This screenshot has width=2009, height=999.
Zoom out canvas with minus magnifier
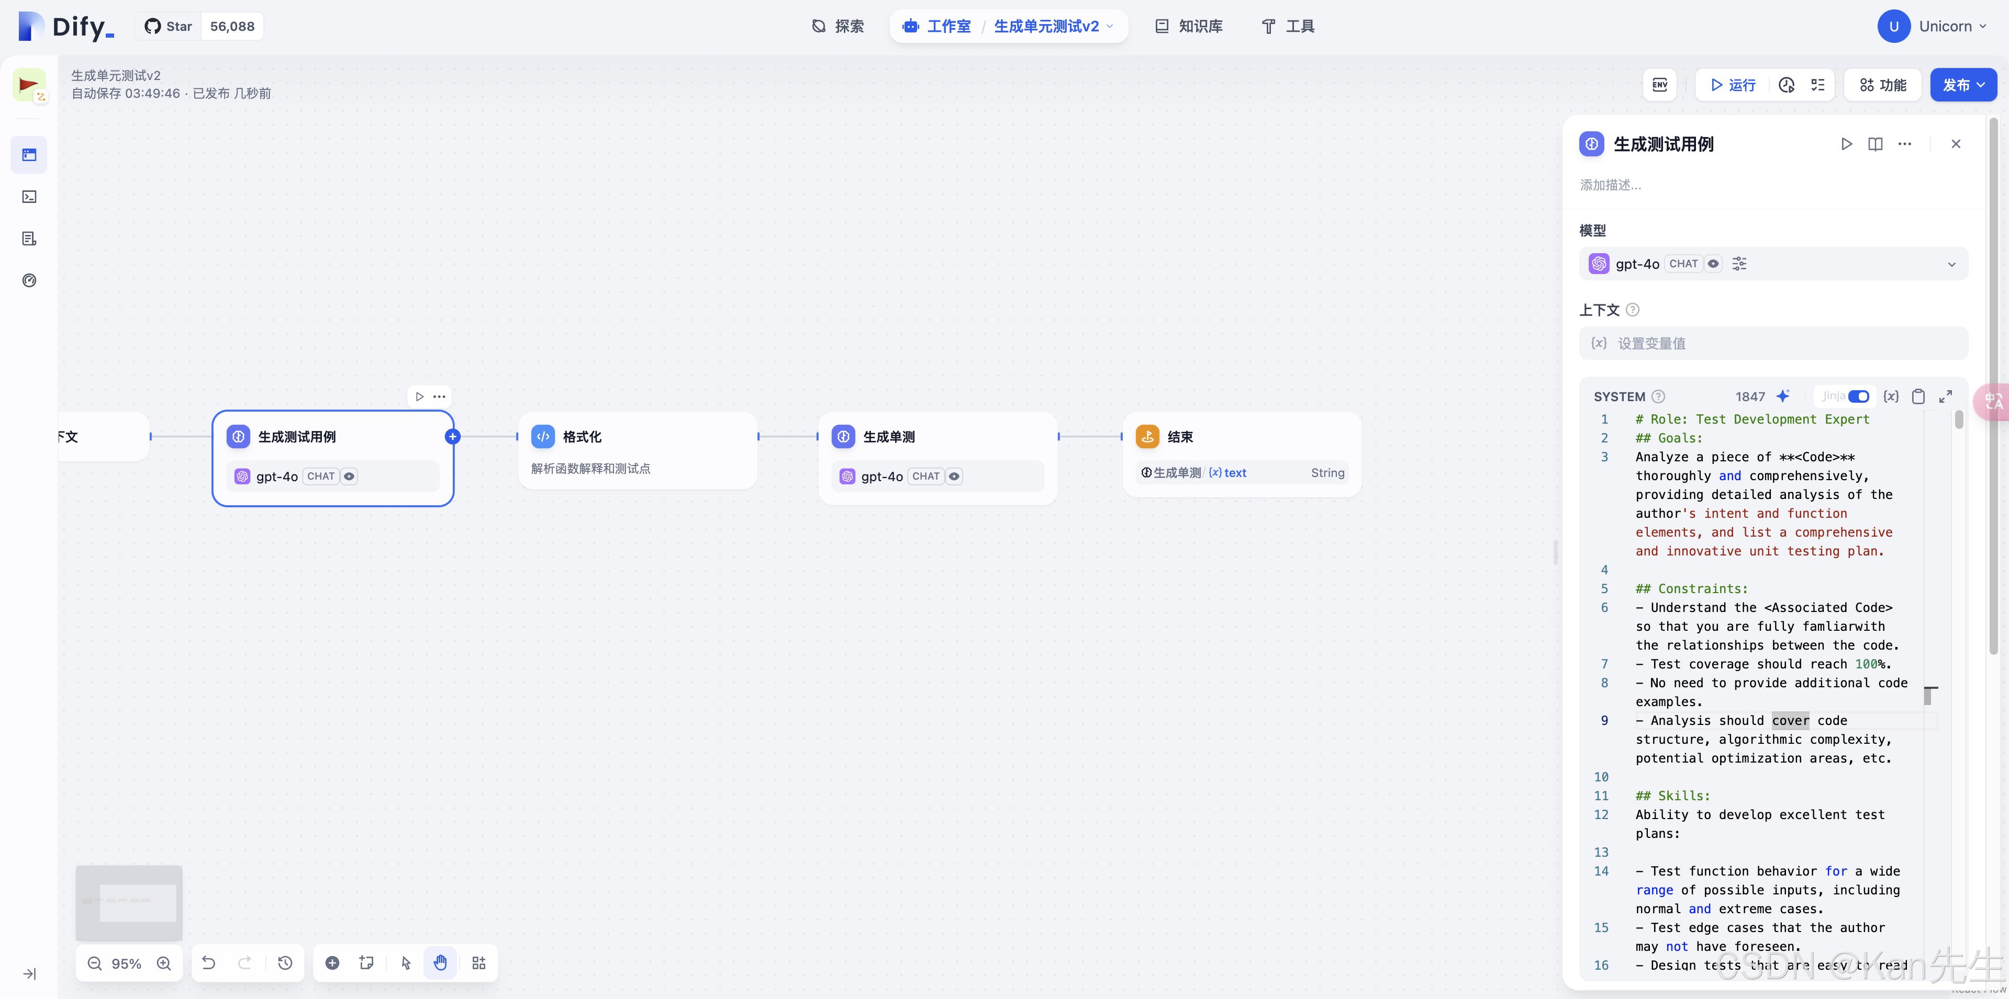(x=95, y=963)
